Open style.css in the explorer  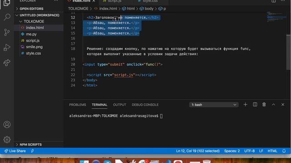(x=33, y=53)
